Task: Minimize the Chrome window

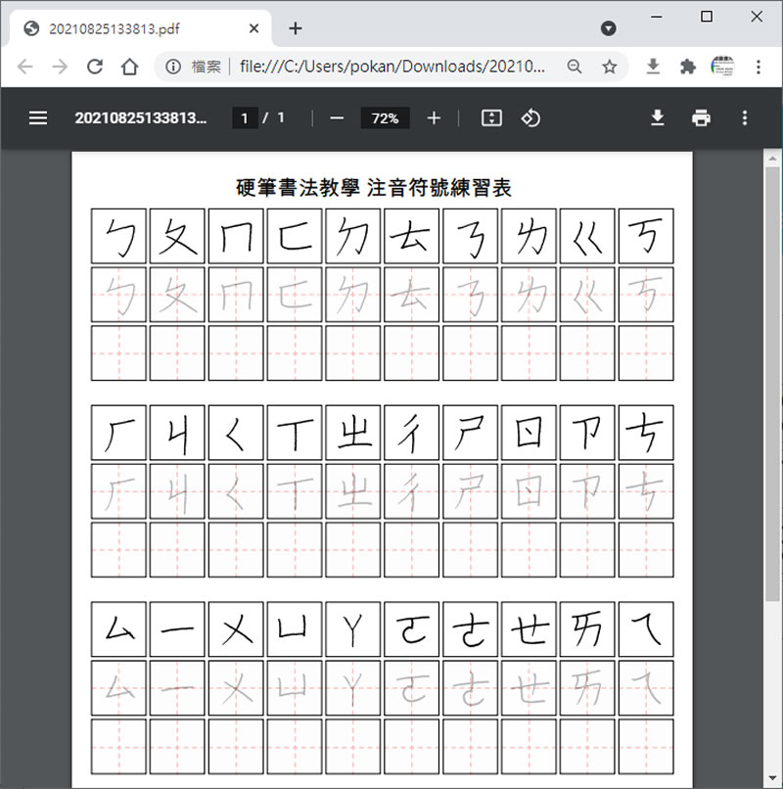Action: (656, 17)
